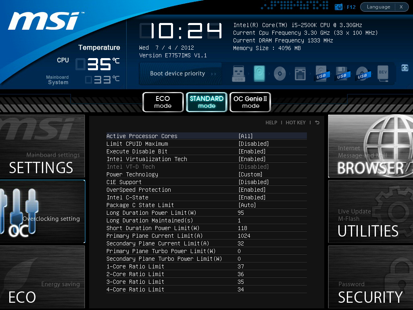Viewport: 413px width, 310px height.
Task: Change Active Processor Cores [All] value
Action: pyautogui.click(x=246, y=136)
